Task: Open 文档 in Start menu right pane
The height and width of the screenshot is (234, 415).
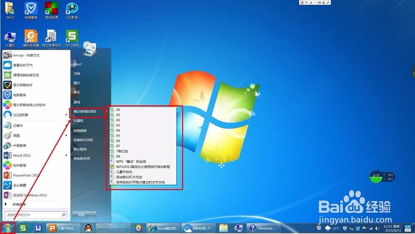Action: (x=77, y=73)
